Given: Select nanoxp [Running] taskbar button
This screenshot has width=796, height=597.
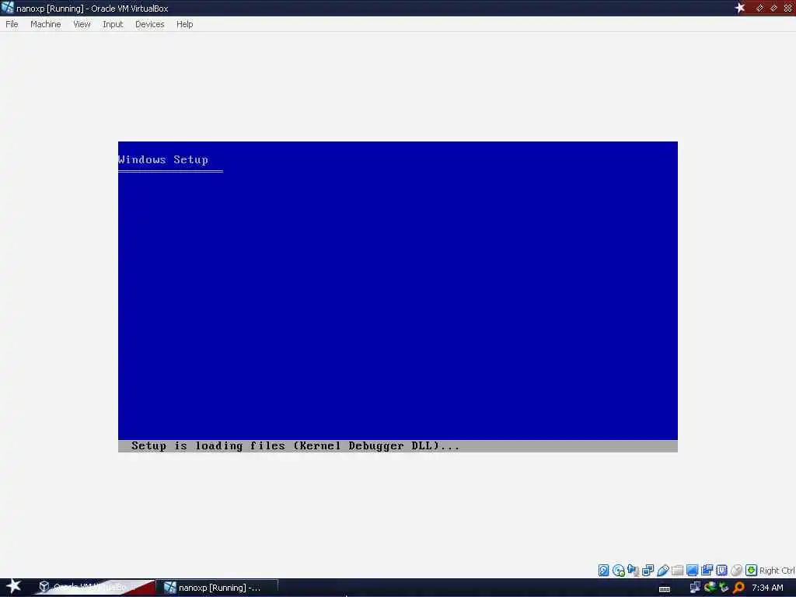Looking at the screenshot, I should pyautogui.click(x=218, y=588).
